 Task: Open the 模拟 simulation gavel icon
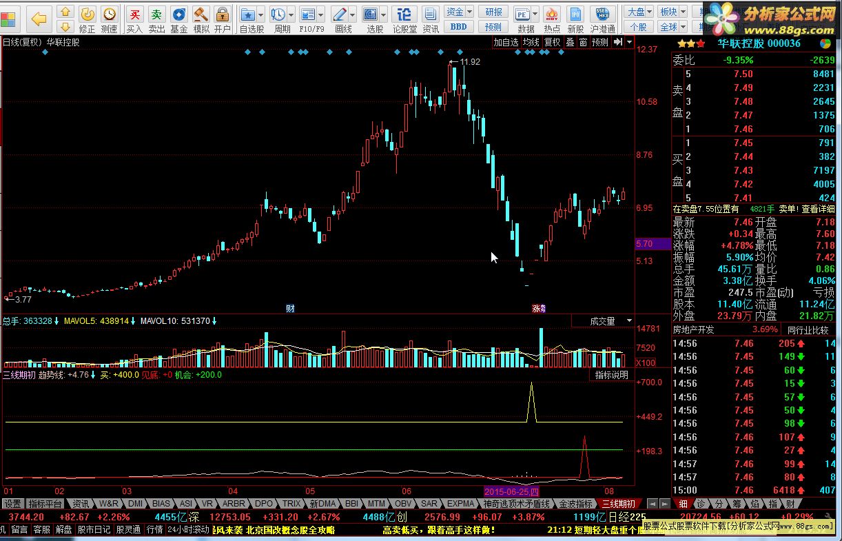(x=201, y=19)
